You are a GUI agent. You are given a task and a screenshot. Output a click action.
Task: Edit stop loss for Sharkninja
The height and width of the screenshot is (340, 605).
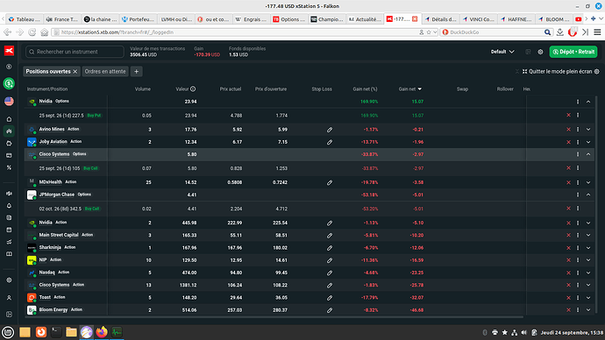(330, 248)
